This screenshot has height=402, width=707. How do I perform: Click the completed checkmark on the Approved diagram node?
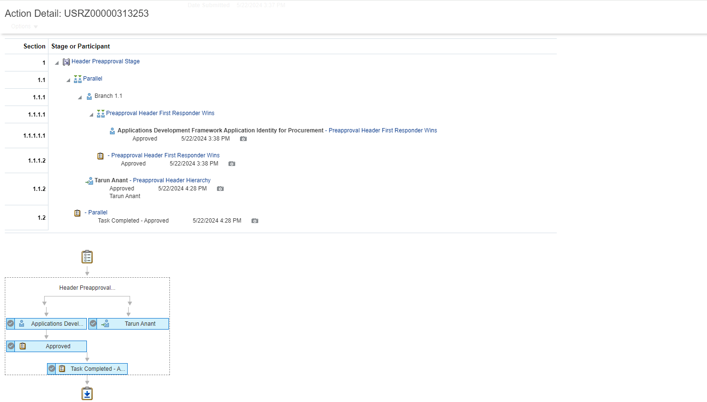(10, 346)
